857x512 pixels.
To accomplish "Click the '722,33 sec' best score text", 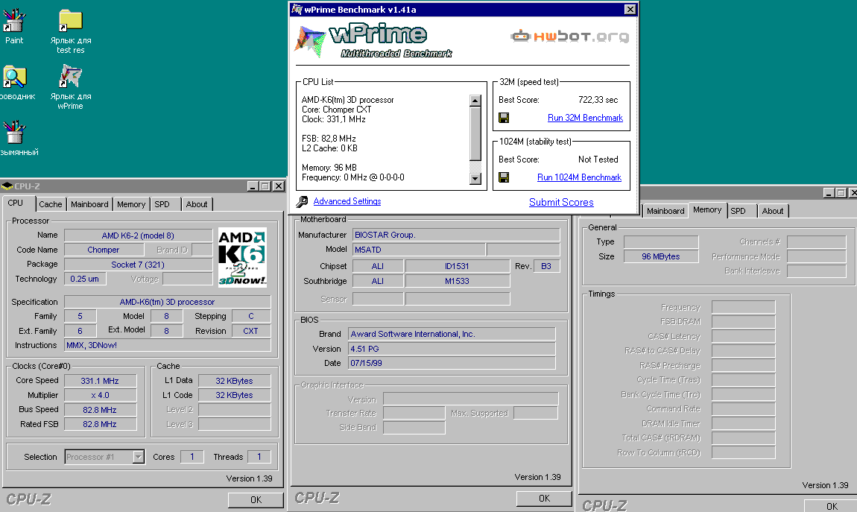I will [598, 100].
